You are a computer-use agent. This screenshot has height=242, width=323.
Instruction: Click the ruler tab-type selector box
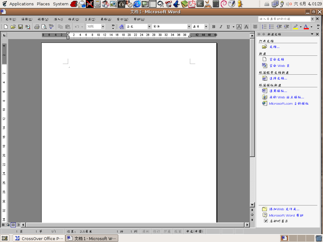coord(4,35)
